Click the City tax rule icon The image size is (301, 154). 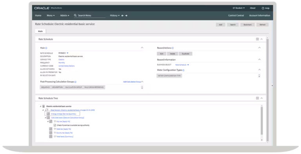tap(51, 121)
